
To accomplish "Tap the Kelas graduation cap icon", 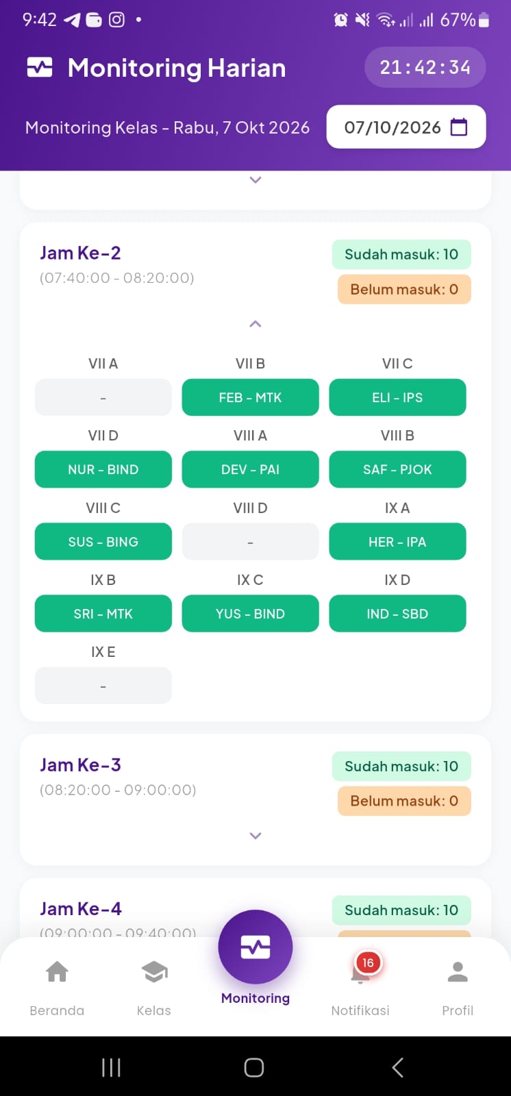I will tap(154, 971).
